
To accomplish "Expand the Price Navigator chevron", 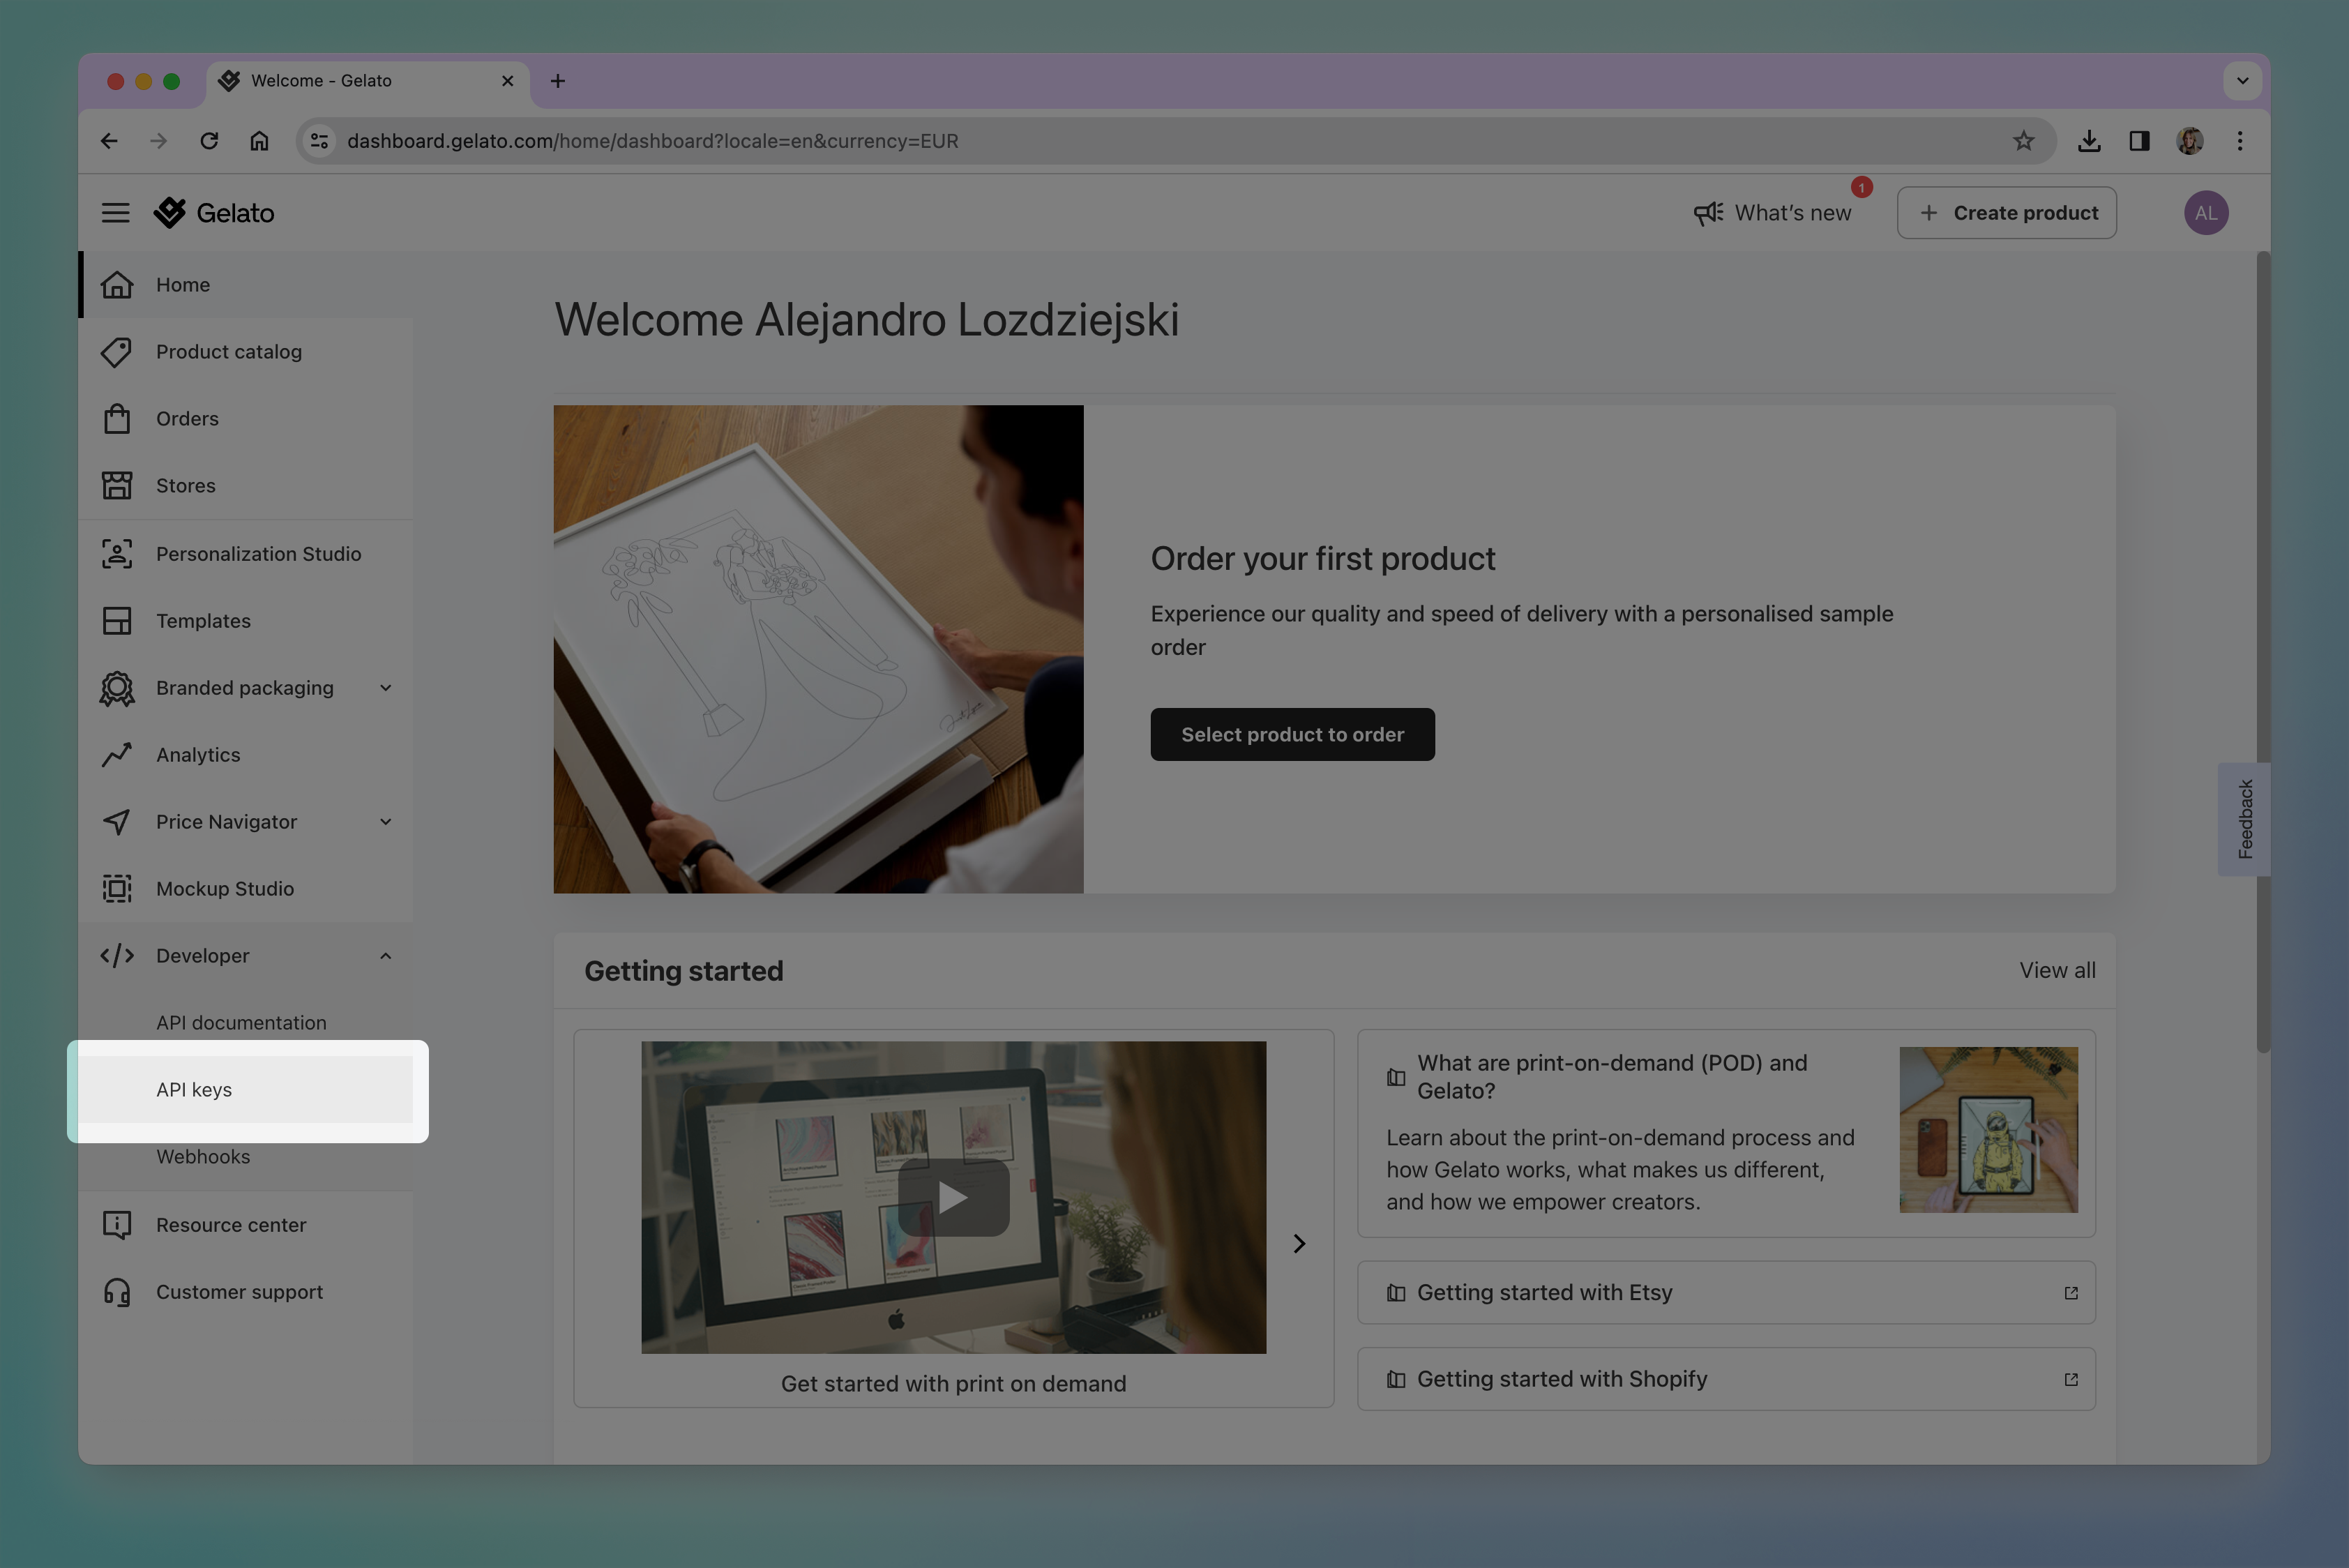I will 386,822.
